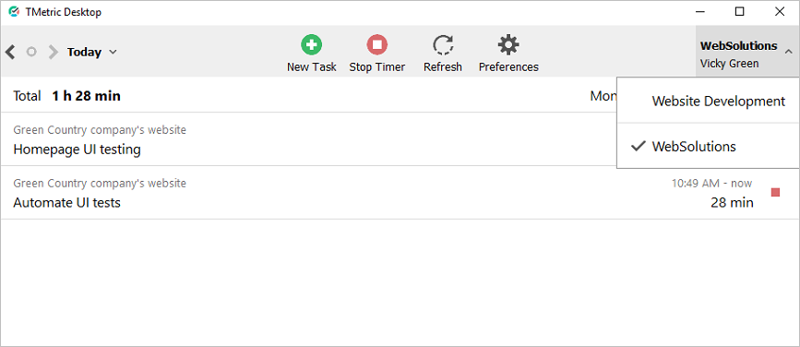Click the TMetric logo in the title bar
This screenshot has width=800, height=347.
pyautogui.click(x=14, y=12)
